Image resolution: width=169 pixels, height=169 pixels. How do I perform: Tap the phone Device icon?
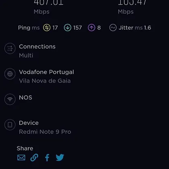(10, 125)
